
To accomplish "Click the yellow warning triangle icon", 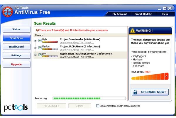I will point(133,31).
